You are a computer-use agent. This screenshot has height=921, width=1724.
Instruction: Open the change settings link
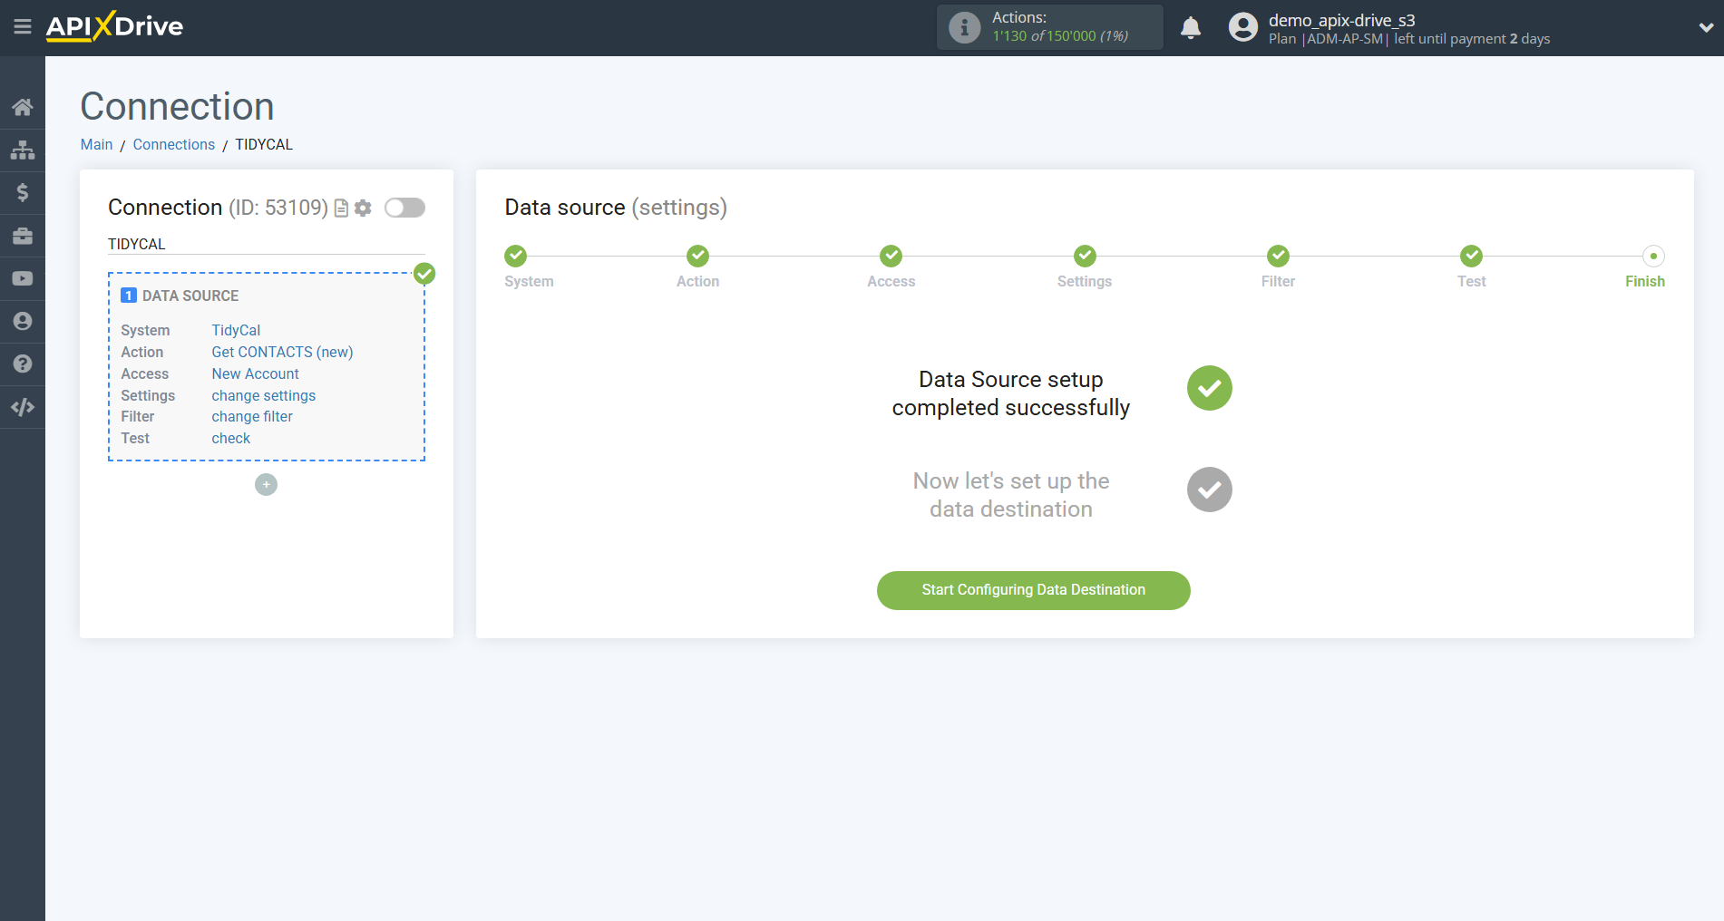pos(263,395)
